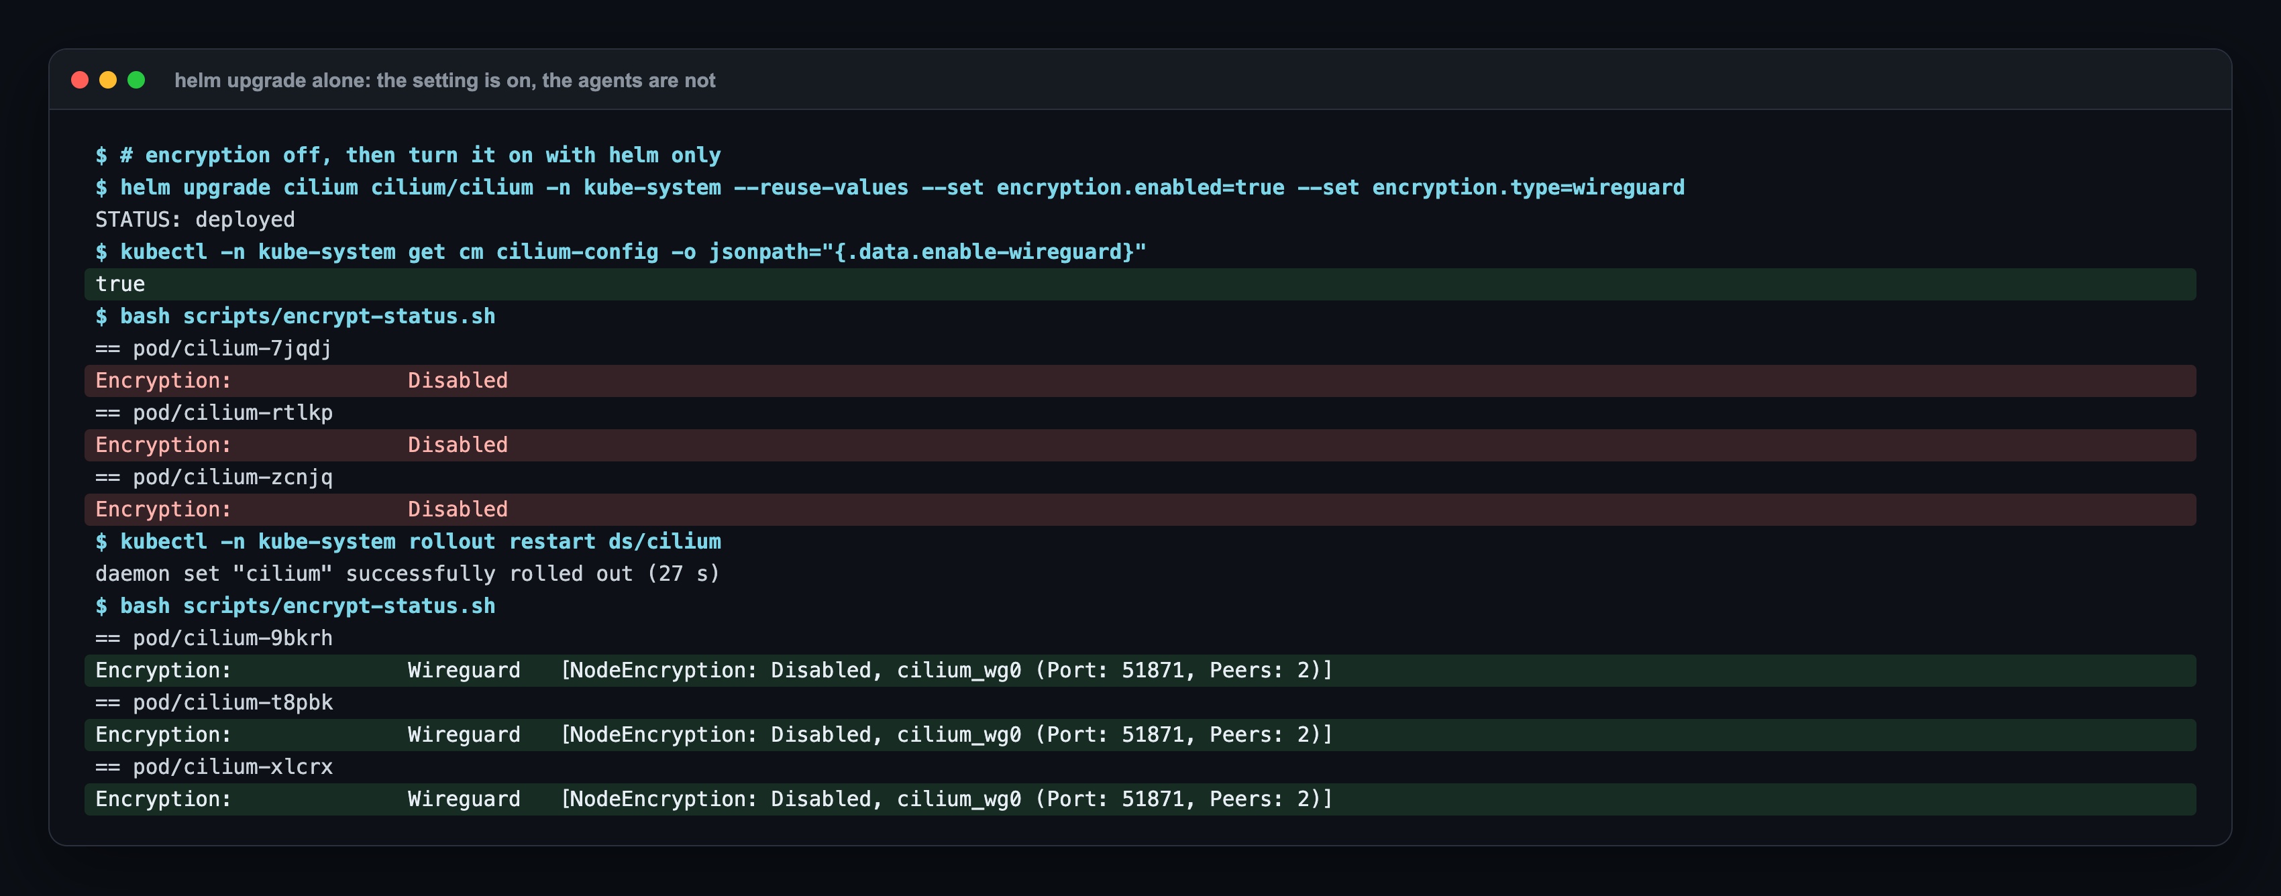Click the first 'bash scripts/encrypt-status.sh' command
The height and width of the screenshot is (896, 2281).
295,316
